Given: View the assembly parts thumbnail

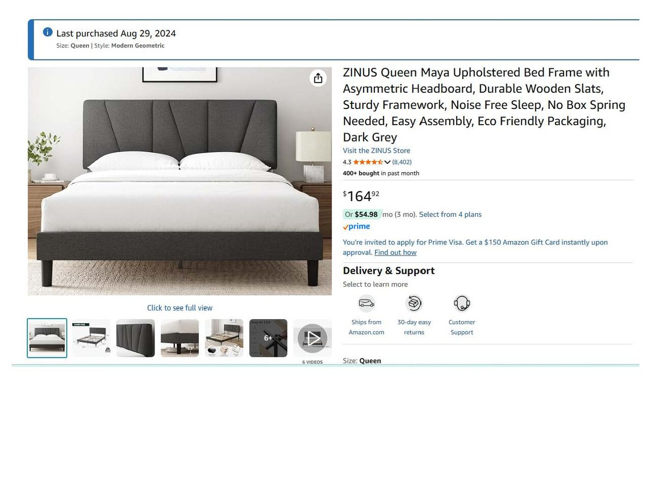Looking at the screenshot, I should click(x=224, y=338).
